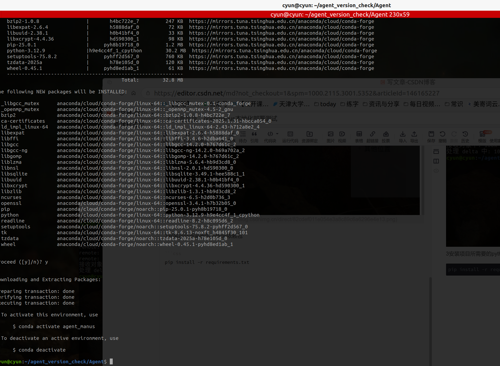Insert a code block via 代码块 icon
Image resolution: width=500 pixels, height=366 pixels.
(270, 137)
